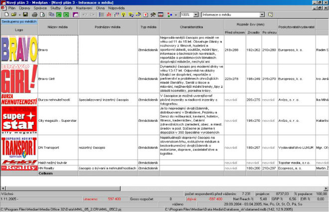The height and width of the screenshot is (212, 329).
Task: Open the Grafy menu
Action: 68,8
